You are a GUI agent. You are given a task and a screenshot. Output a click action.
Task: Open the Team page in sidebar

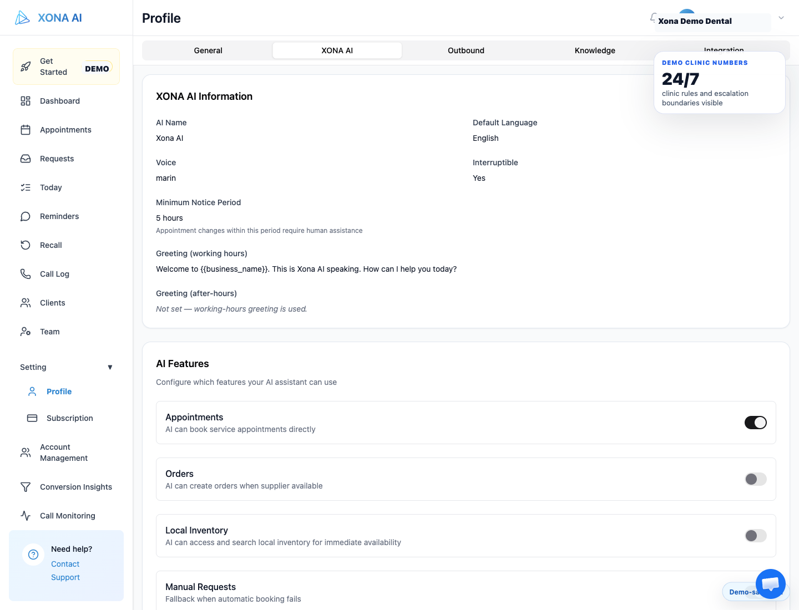(66, 332)
